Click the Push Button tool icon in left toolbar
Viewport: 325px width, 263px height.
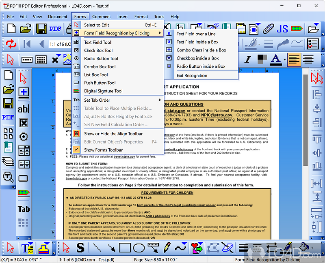(24, 178)
